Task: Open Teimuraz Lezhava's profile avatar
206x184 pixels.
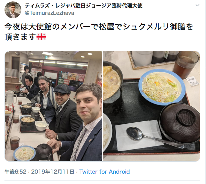Action: click(13, 10)
